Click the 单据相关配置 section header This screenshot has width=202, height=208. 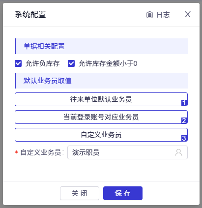click(x=101, y=46)
